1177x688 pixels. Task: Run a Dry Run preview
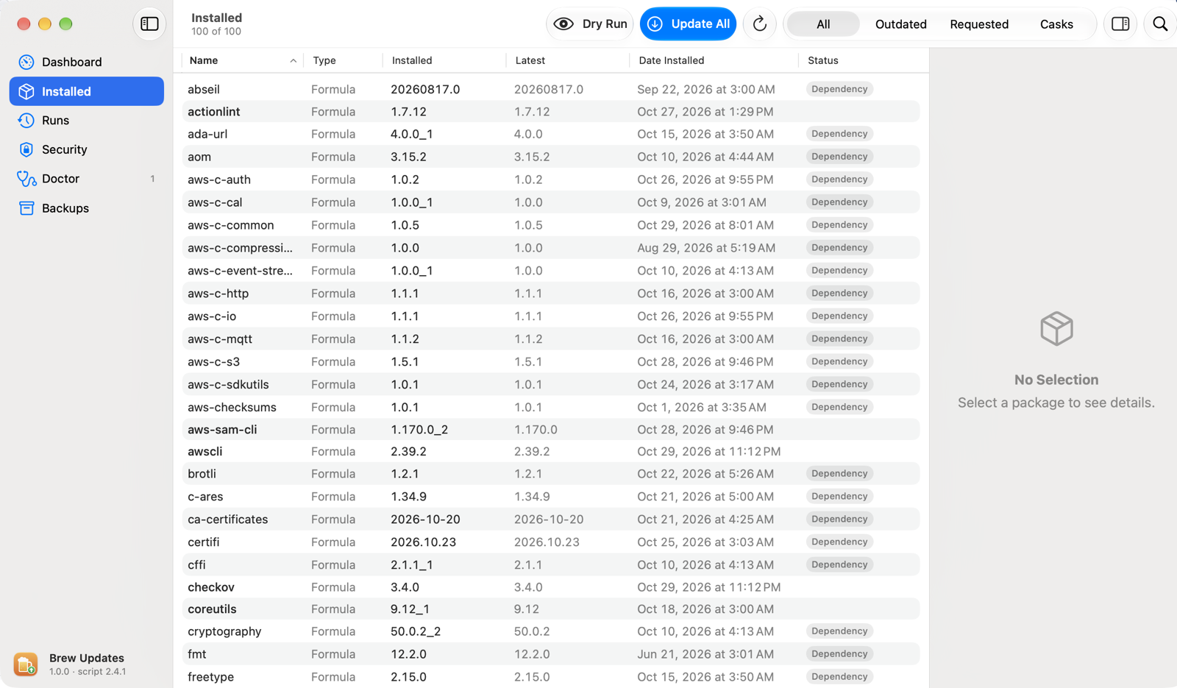click(x=590, y=24)
